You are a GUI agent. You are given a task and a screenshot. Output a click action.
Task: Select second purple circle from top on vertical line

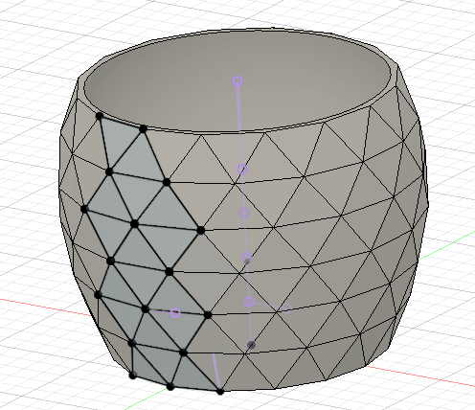(x=242, y=170)
